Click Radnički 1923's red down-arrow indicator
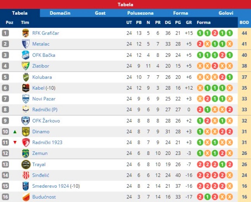251x202 pixels. click(x=15, y=142)
